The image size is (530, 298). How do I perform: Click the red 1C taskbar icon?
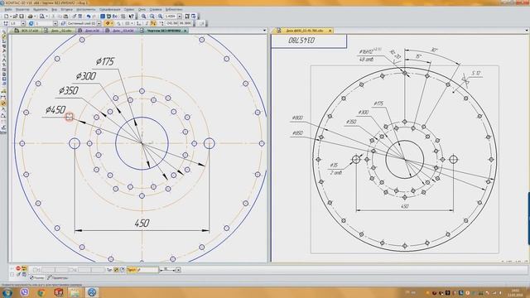pos(59,292)
